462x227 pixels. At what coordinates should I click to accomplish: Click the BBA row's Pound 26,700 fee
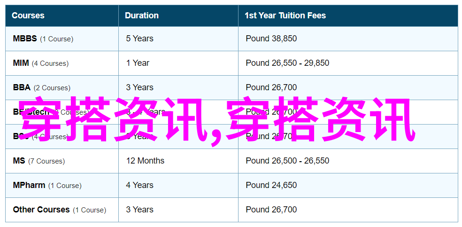tap(271, 87)
